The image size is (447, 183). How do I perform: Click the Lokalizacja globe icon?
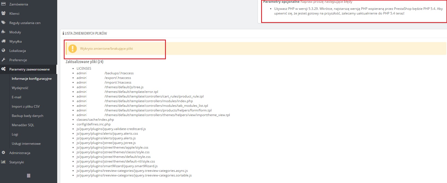pos(3,51)
